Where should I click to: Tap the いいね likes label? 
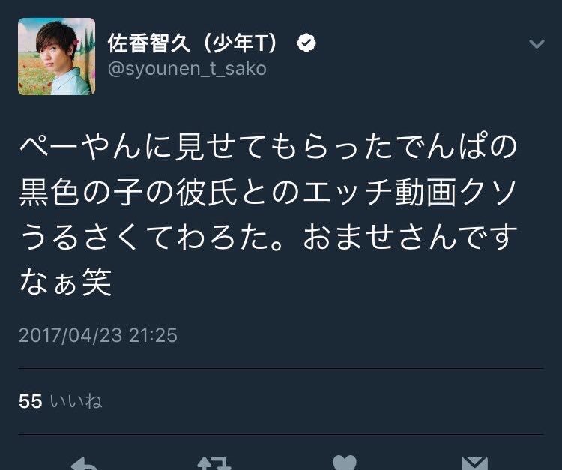[x=76, y=401]
